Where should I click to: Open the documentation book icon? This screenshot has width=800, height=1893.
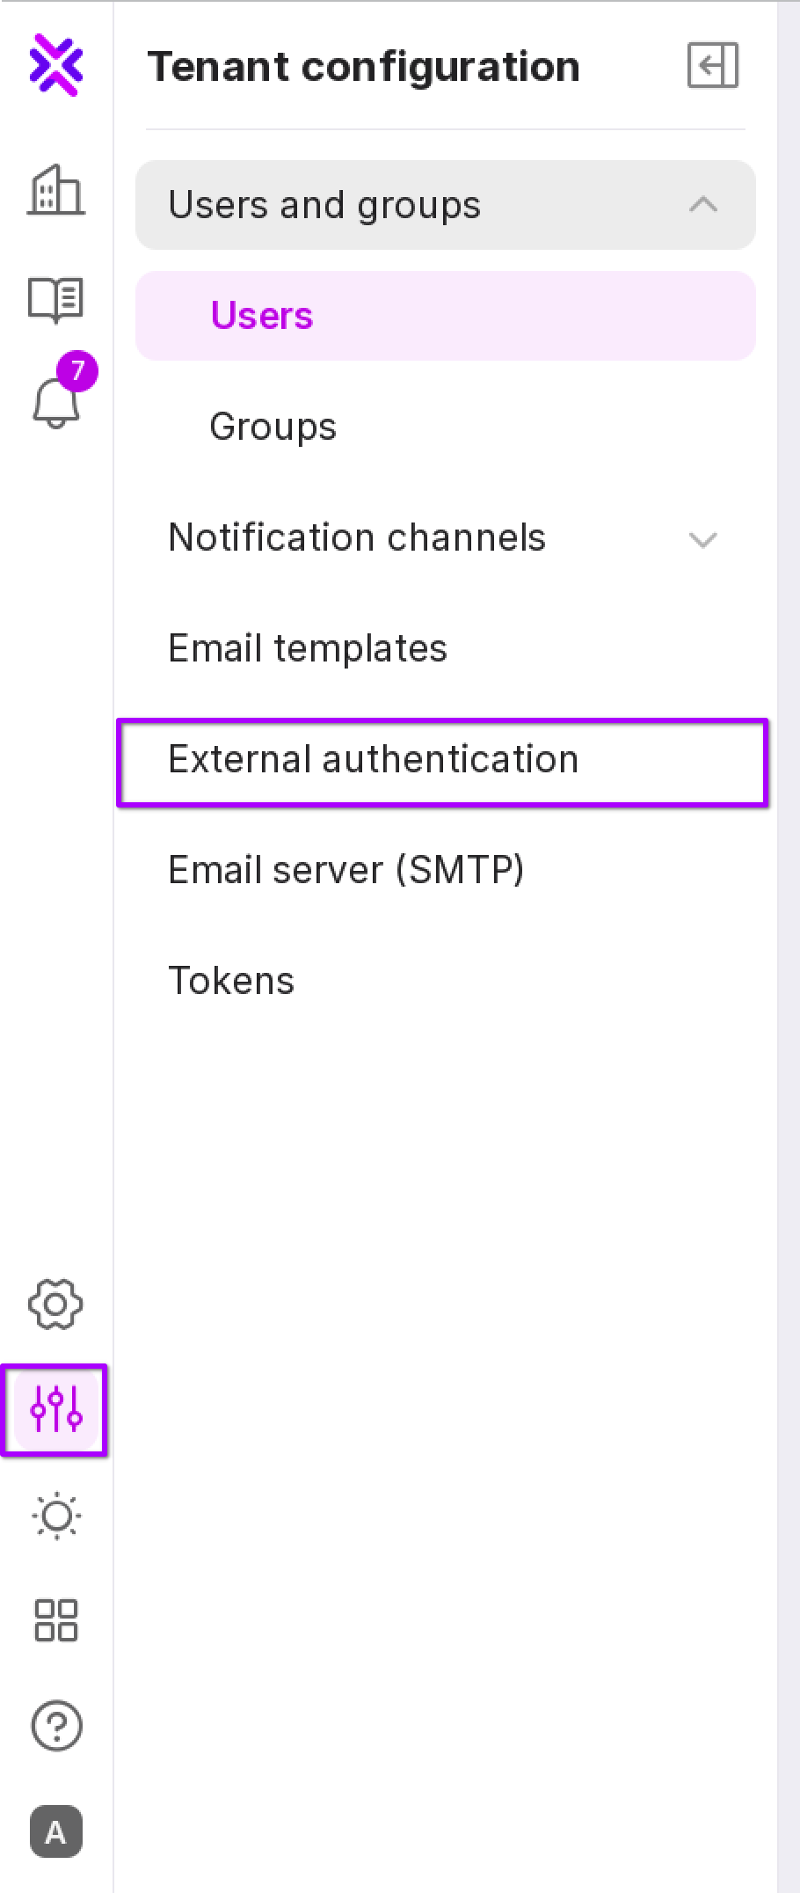click(x=56, y=299)
